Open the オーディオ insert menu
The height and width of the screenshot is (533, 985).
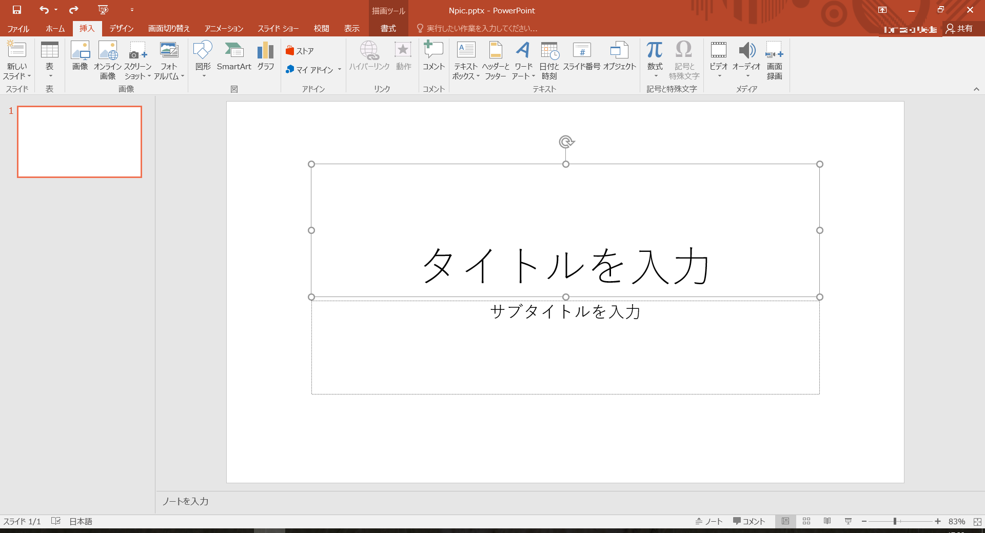point(746,61)
